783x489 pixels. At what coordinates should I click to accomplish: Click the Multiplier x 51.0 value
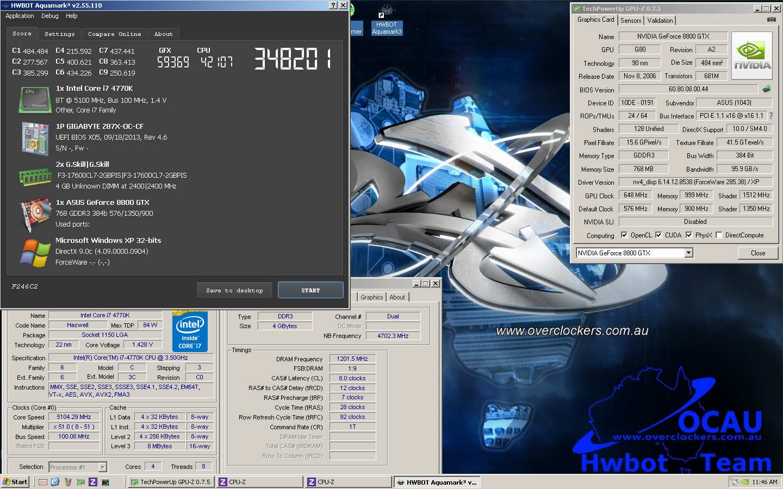tap(74, 427)
